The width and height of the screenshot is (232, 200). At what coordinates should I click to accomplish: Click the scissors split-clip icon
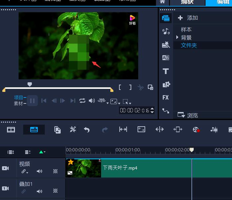coord(140,88)
